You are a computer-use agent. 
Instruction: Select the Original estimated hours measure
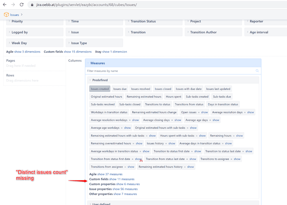click(x=106, y=97)
